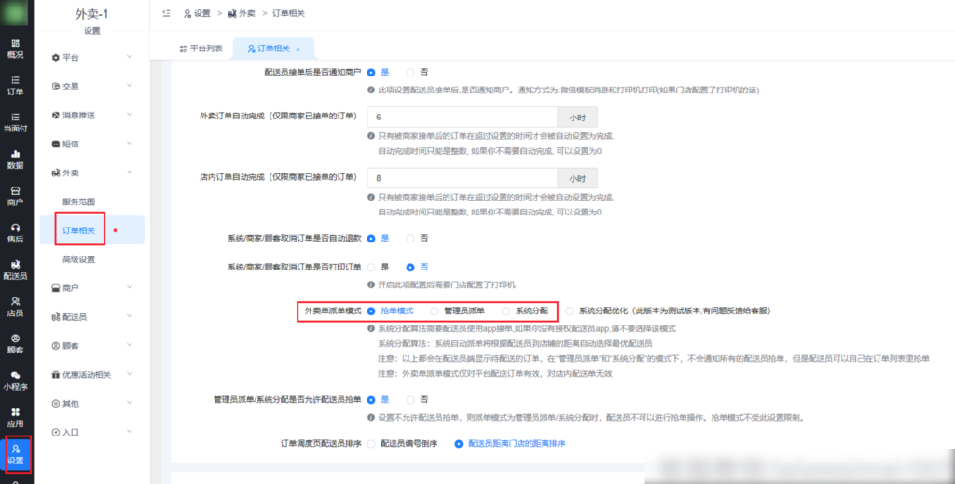
Task: Click the store icon beside the 商户 menu entry
Action: pyautogui.click(x=56, y=288)
